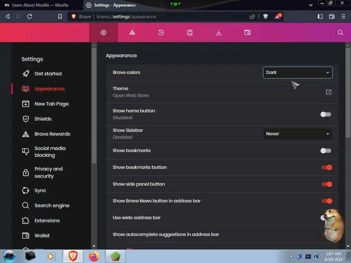Disable Show Brave News button switch

pos(327,201)
